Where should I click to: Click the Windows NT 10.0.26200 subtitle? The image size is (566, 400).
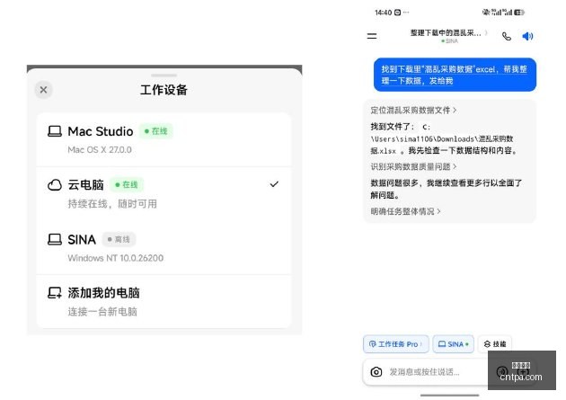[116, 258]
